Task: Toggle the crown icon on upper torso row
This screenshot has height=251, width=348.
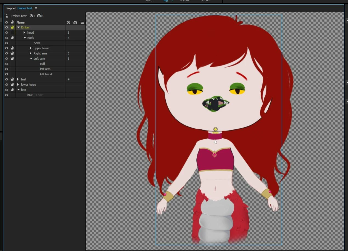Action: click(12, 48)
